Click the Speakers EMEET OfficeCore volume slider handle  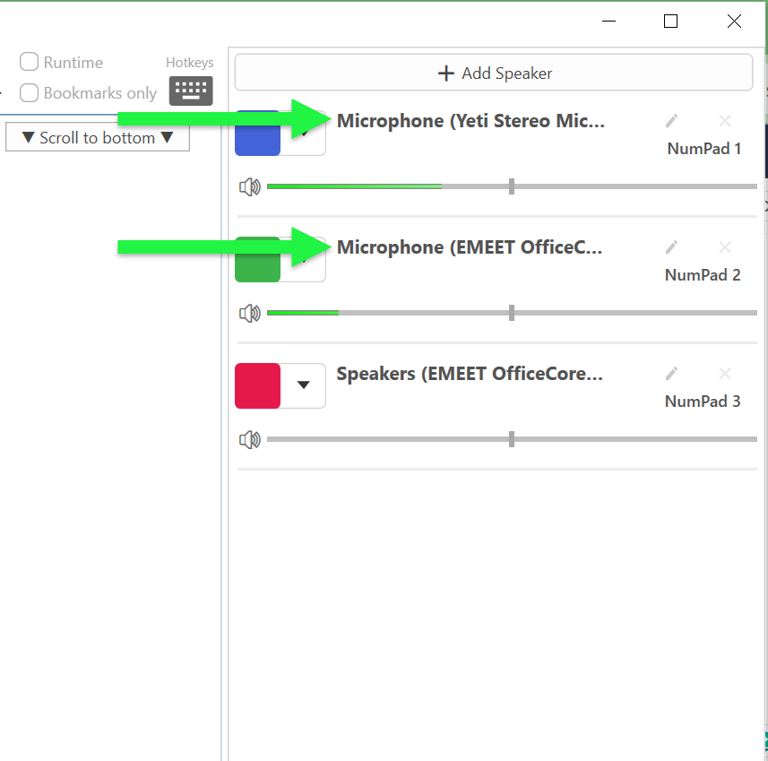coord(512,439)
